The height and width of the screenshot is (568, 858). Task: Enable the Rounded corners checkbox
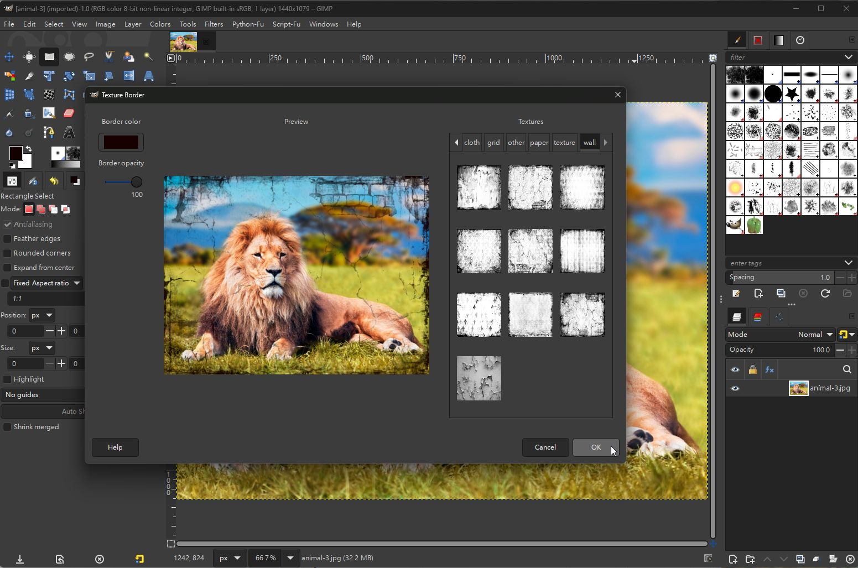click(8, 253)
